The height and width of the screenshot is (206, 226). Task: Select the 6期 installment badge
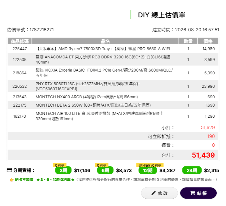click(x=105, y=170)
